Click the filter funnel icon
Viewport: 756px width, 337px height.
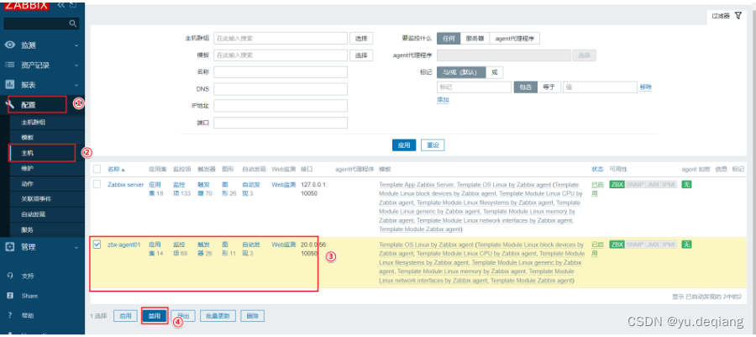738,15
